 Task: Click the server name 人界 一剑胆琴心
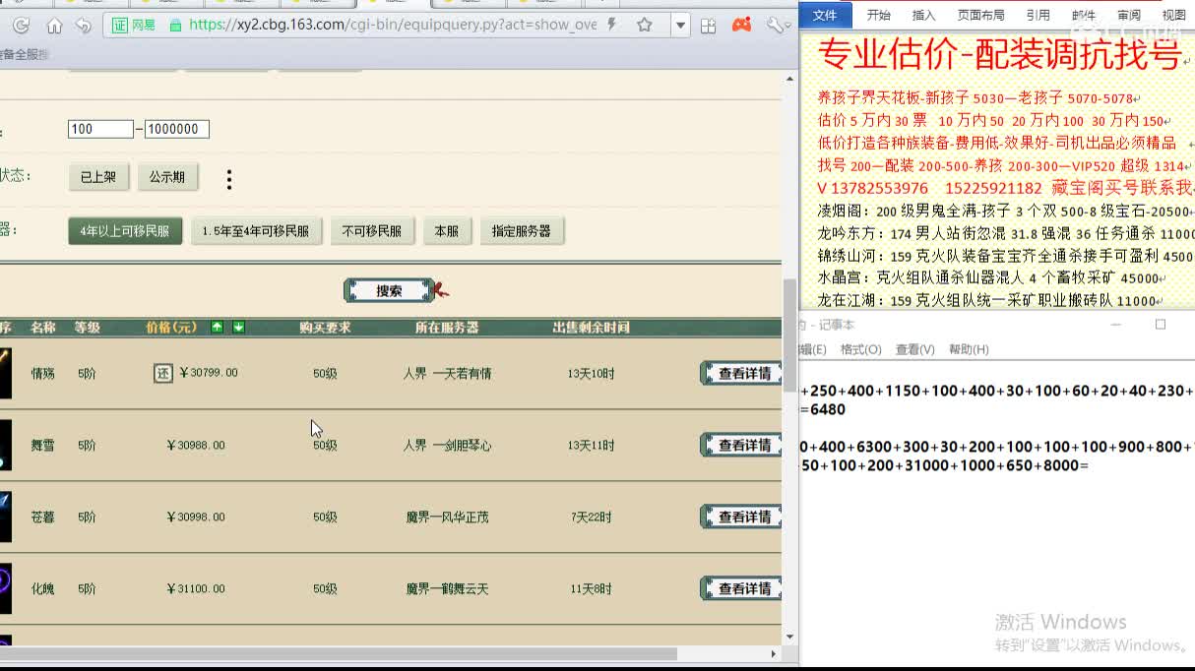pos(447,446)
